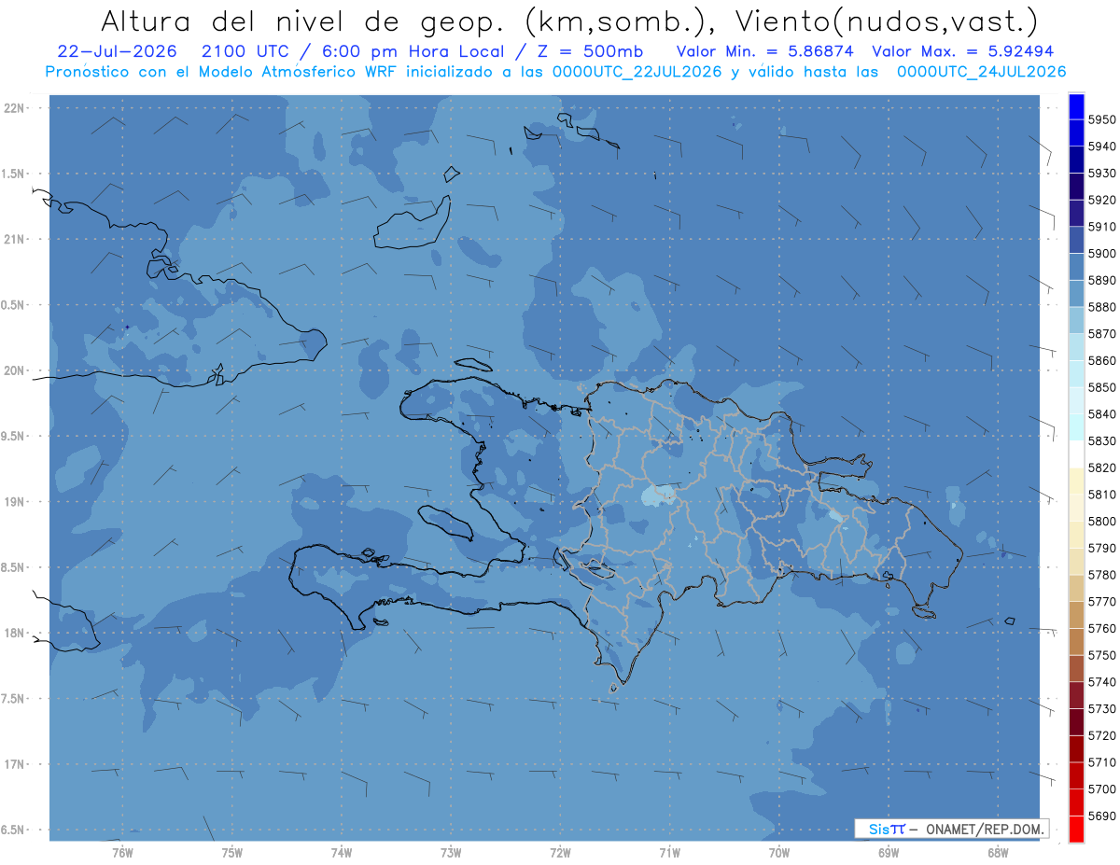Click the white swatch between 5820 and 5830

(x=1076, y=454)
